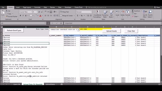Viewport: 162px width, 91px height.
Task: Open the Clear eraser dropdown
Action: tap(135, 16)
